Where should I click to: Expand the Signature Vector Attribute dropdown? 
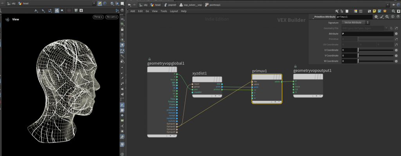tap(356, 23)
